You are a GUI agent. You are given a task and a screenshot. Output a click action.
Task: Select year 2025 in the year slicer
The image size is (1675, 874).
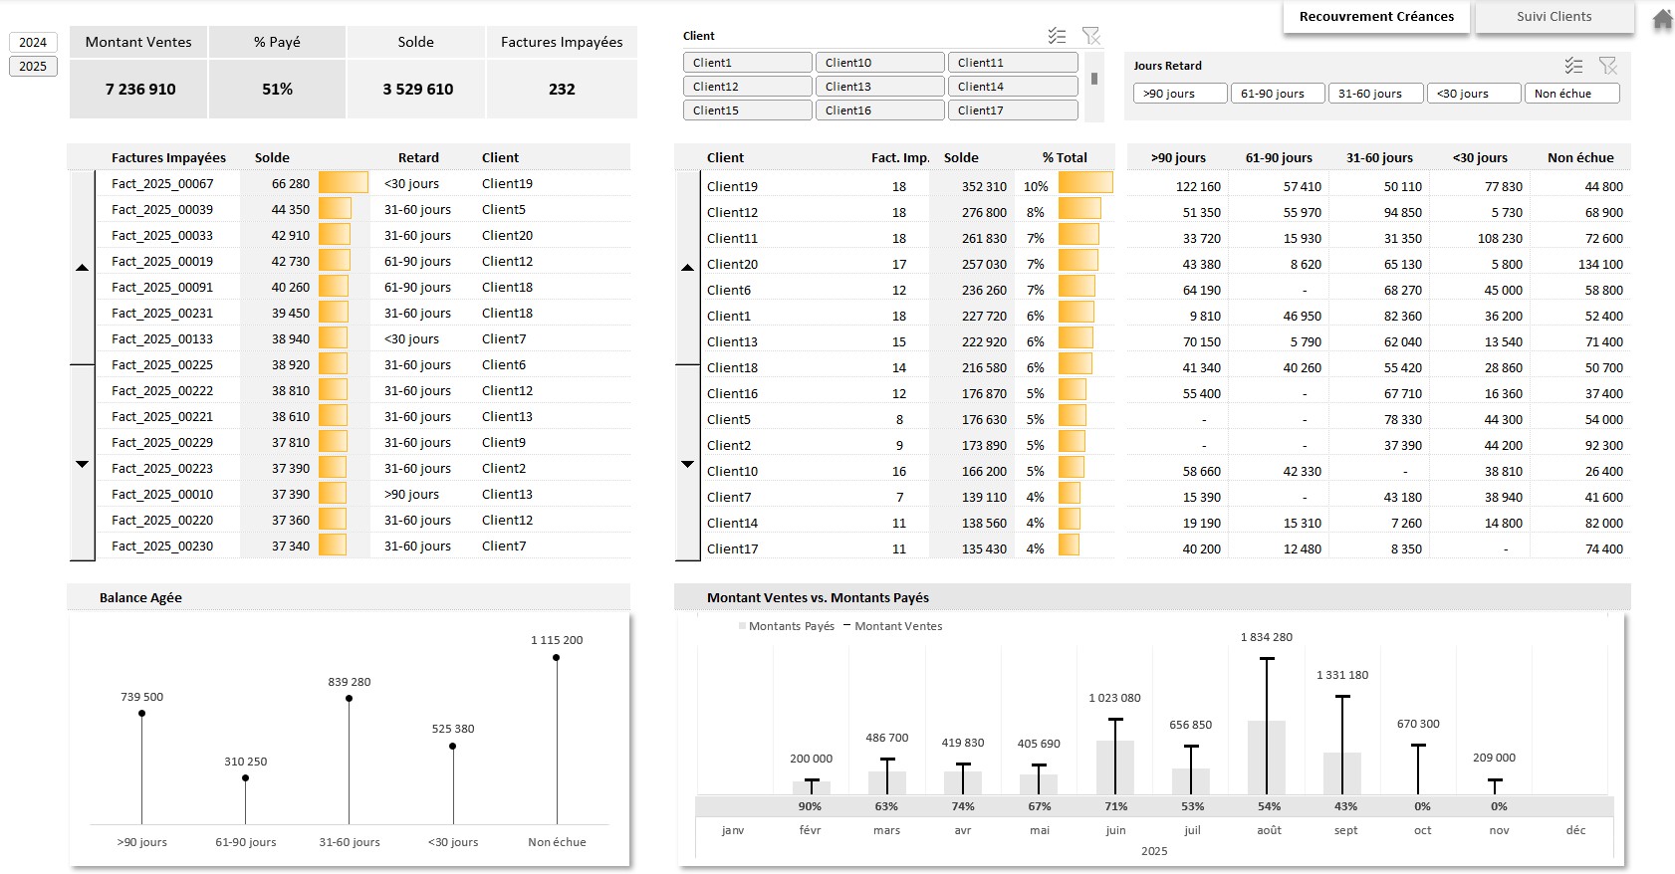(x=33, y=66)
